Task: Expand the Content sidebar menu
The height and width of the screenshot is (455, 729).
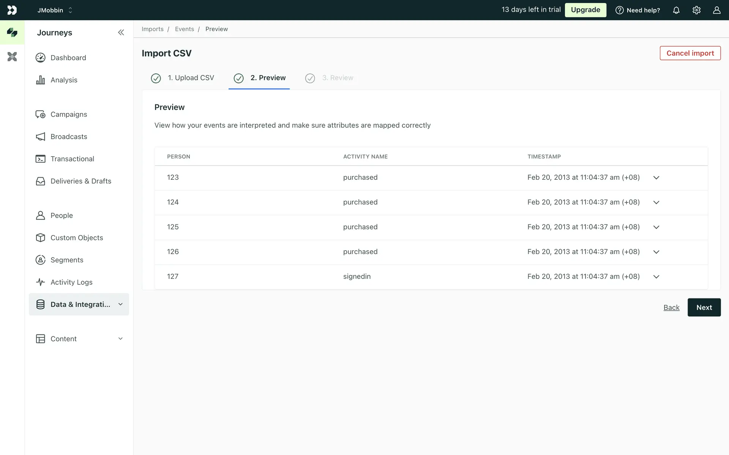Action: pyautogui.click(x=120, y=339)
